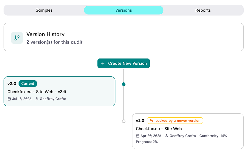Click author name Geoffrey Crofte on v2.0 card
The height and width of the screenshot is (154, 247).
(53, 99)
